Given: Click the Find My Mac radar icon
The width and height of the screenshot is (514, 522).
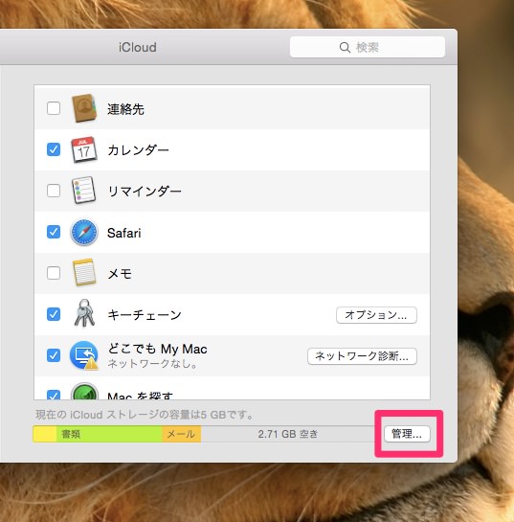Looking at the screenshot, I should 84,392.
